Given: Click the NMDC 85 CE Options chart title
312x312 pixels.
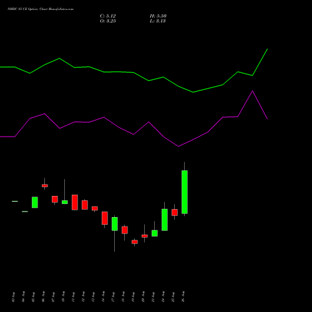Looking at the screenshot, I should click(41, 9).
